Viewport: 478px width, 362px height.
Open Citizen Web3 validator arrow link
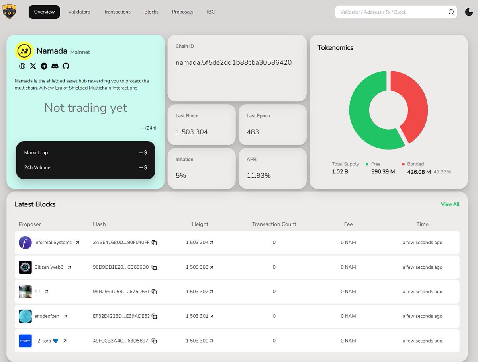(x=69, y=267)
